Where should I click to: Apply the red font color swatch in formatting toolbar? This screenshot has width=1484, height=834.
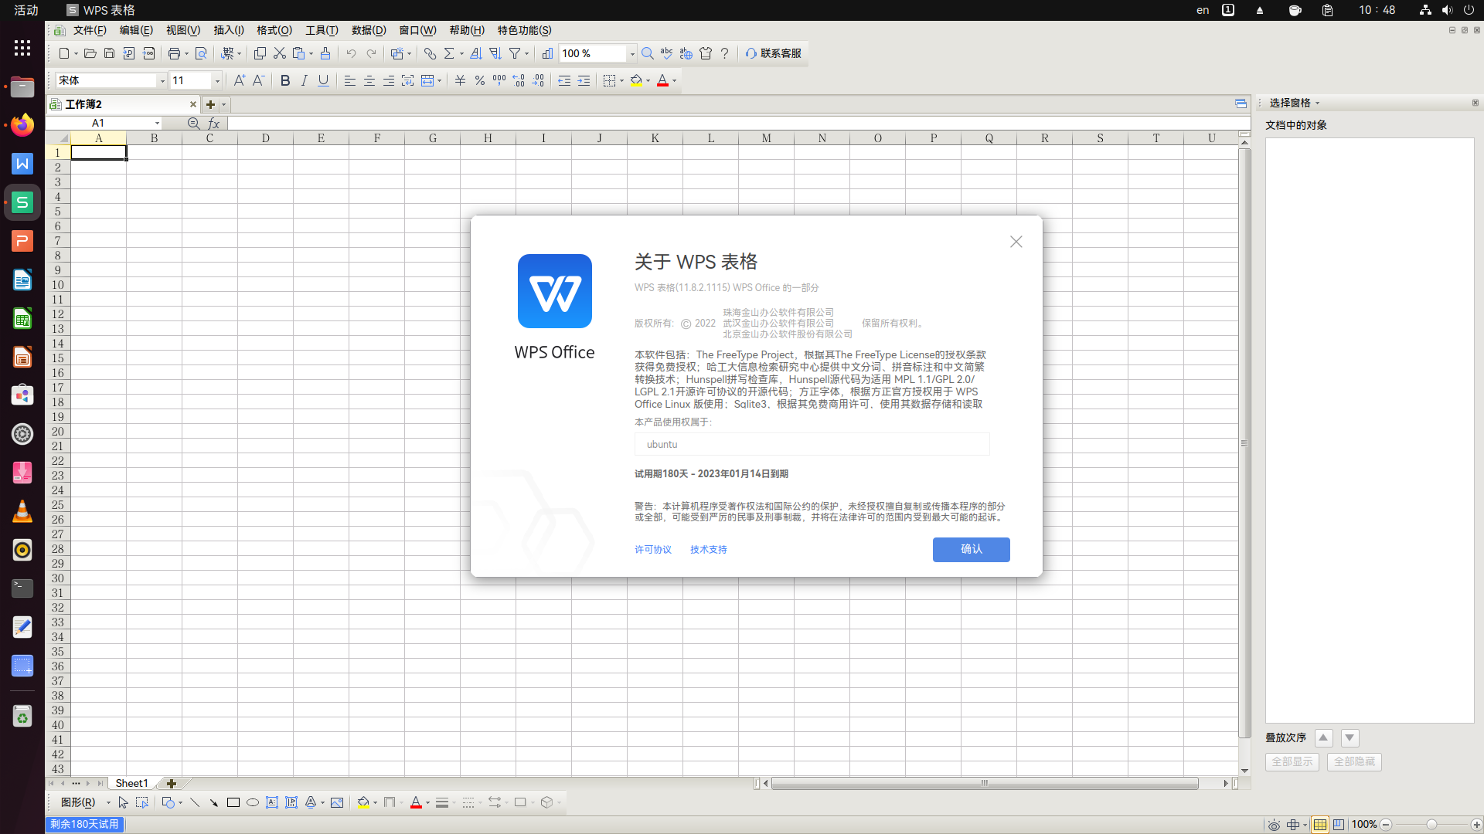tap(662, 80)
